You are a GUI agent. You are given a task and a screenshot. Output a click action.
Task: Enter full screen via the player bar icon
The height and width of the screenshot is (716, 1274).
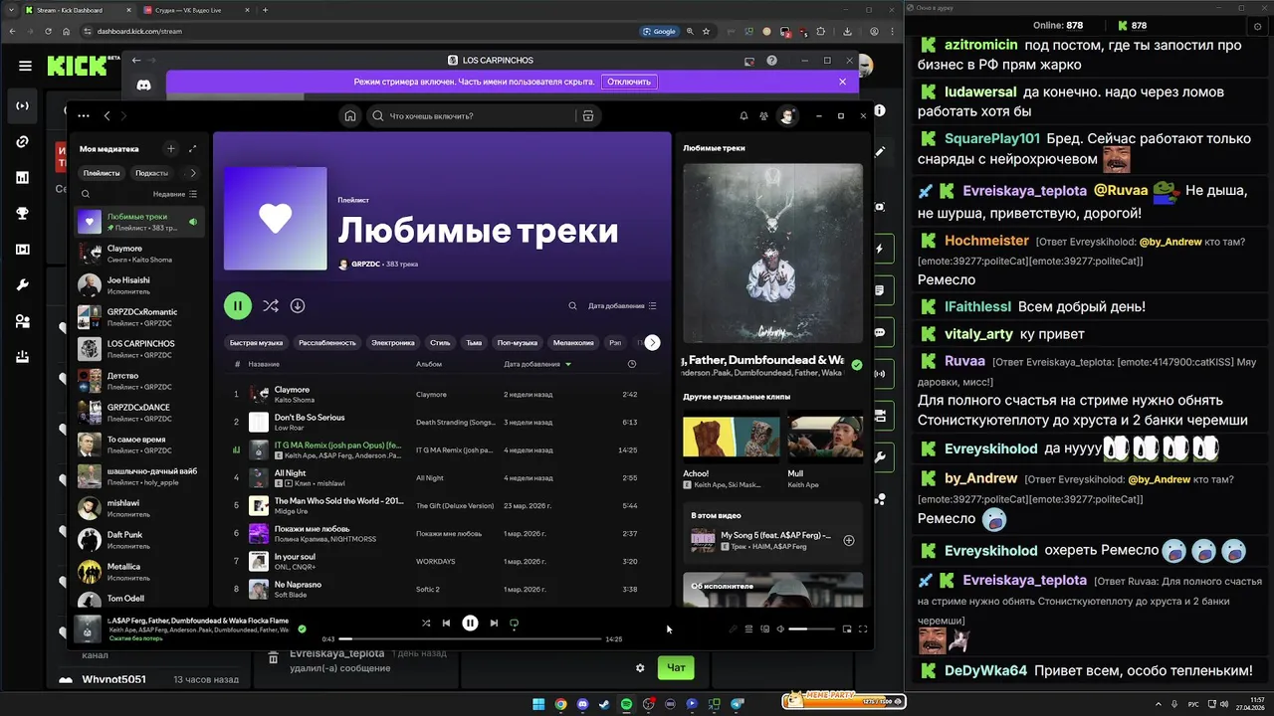click(x=863, y=629)
